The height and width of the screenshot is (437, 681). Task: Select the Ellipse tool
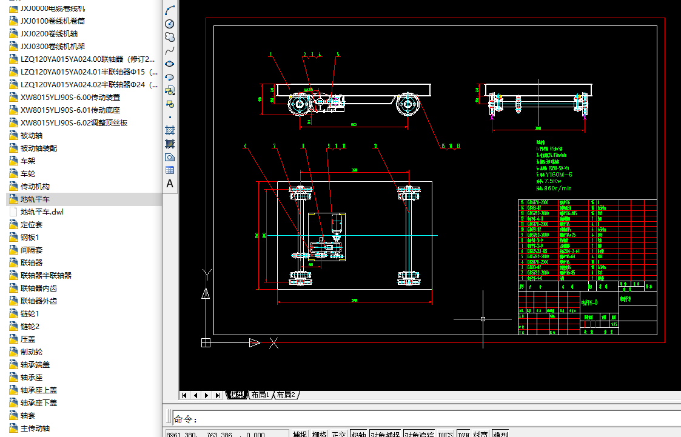point(170,64)
